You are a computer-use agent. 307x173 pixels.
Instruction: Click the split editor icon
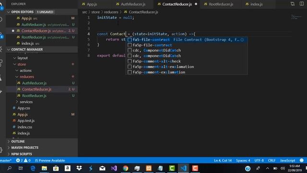coord(302,4)
